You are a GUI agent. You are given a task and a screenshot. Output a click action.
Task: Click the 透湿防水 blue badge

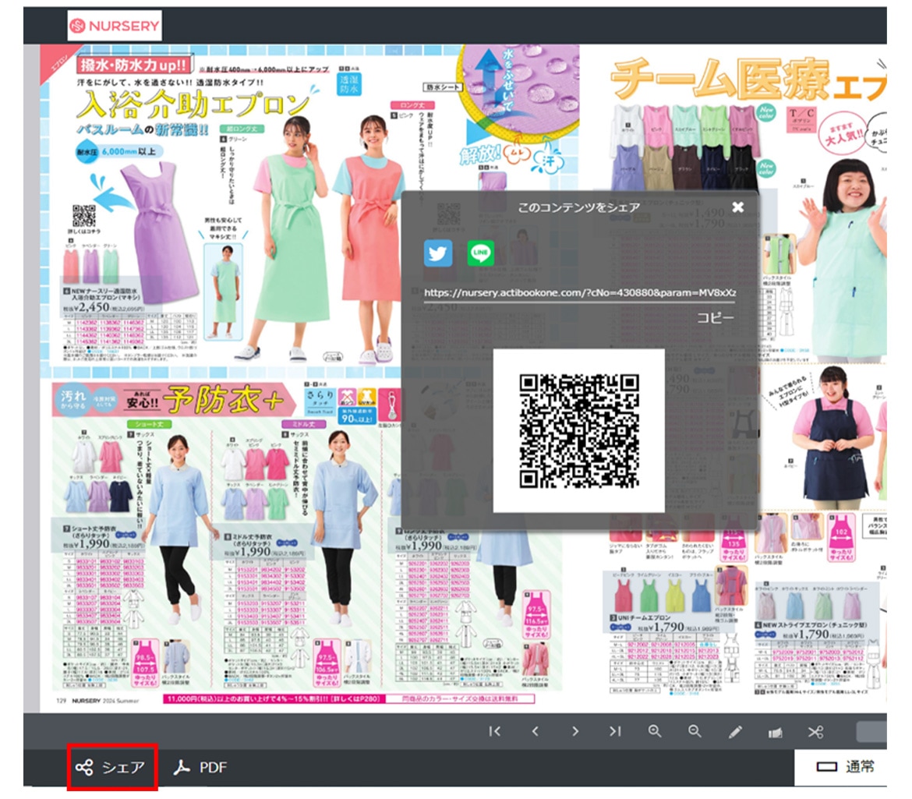click(349, 83)
